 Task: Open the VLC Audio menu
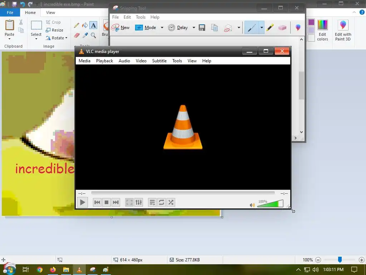click(x=124, y=61)
